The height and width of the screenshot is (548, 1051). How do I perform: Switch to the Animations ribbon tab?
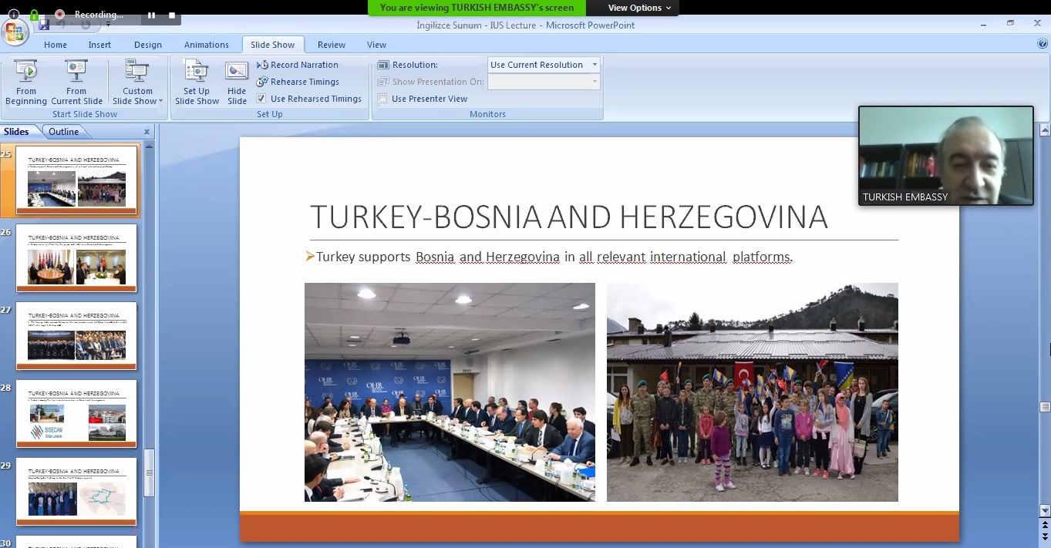tap(206, 45)
